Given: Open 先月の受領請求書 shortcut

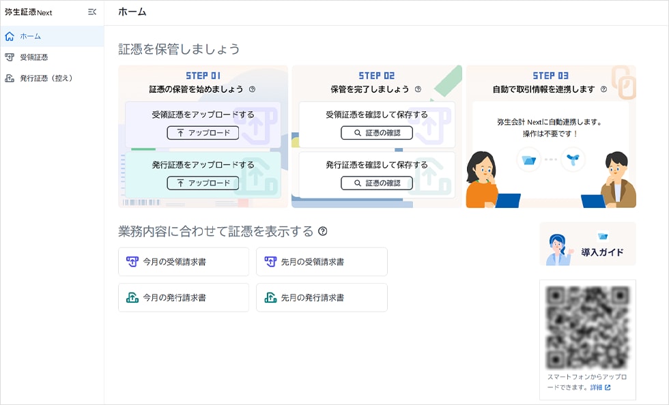Looking at the screenshot, I should click(321, 262).
